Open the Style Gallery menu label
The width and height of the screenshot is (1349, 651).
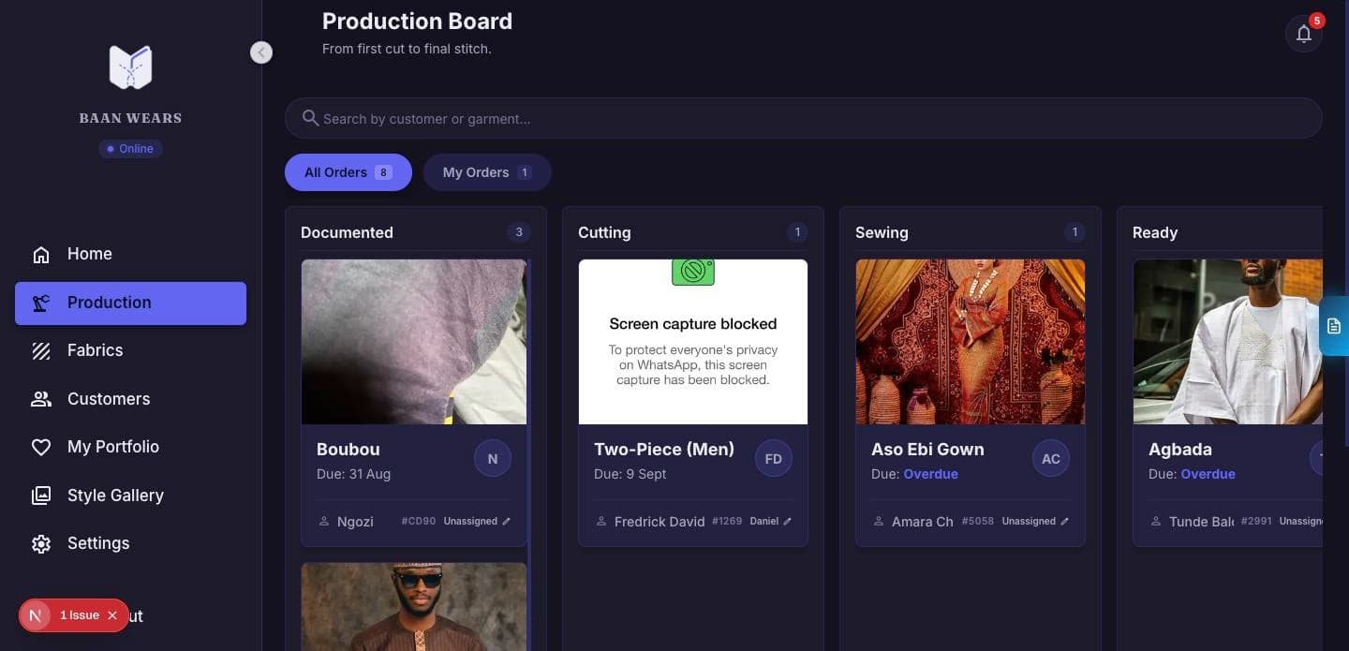115,495
